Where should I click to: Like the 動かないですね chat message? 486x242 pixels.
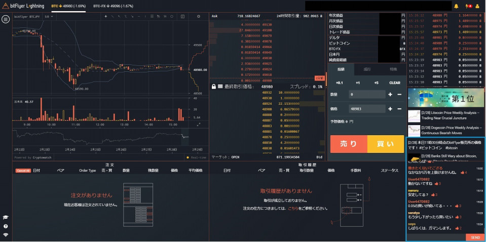point(438,183)
